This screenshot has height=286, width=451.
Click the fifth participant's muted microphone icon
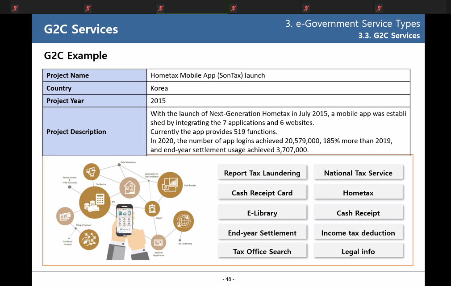click(x=306, y=8)
